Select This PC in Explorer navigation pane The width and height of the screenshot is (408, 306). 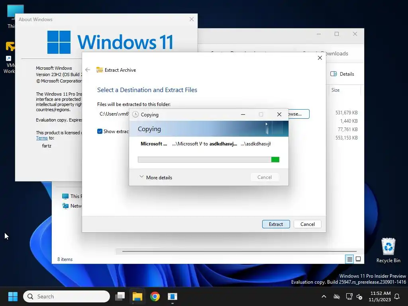point(72,196)
